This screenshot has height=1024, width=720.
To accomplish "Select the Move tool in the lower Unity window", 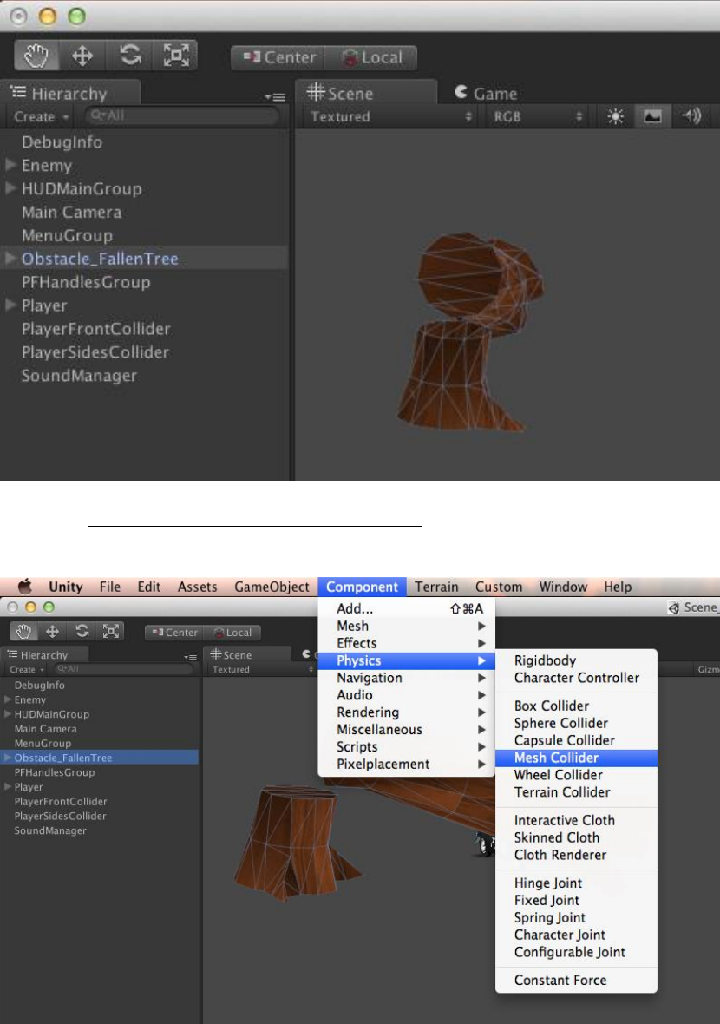I will click(52, 632).
